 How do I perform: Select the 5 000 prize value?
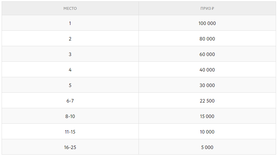[x=207, y=147]
